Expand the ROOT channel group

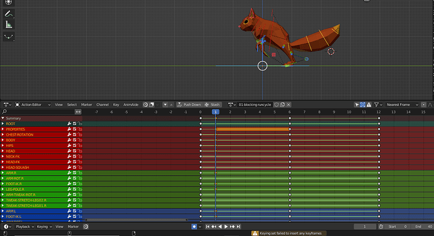(x=3, y=124)
